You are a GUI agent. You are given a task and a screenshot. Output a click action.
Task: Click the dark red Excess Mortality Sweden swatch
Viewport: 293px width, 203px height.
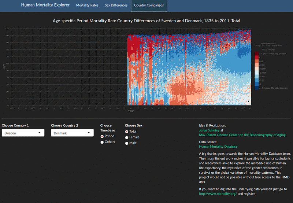257,53
